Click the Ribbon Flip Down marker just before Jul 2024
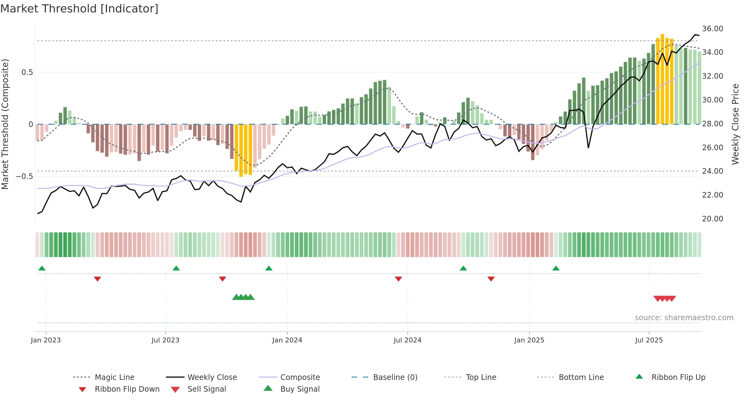The image size is (744, 418). click(398, 279)
